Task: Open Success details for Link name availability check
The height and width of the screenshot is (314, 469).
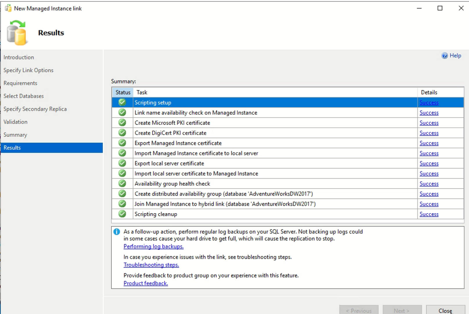Action: point(429,113)
